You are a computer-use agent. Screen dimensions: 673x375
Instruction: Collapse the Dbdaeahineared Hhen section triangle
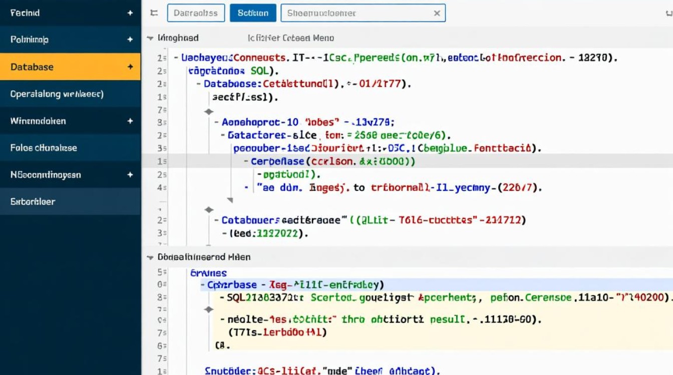pyautogui.click(x=149, y=257)
